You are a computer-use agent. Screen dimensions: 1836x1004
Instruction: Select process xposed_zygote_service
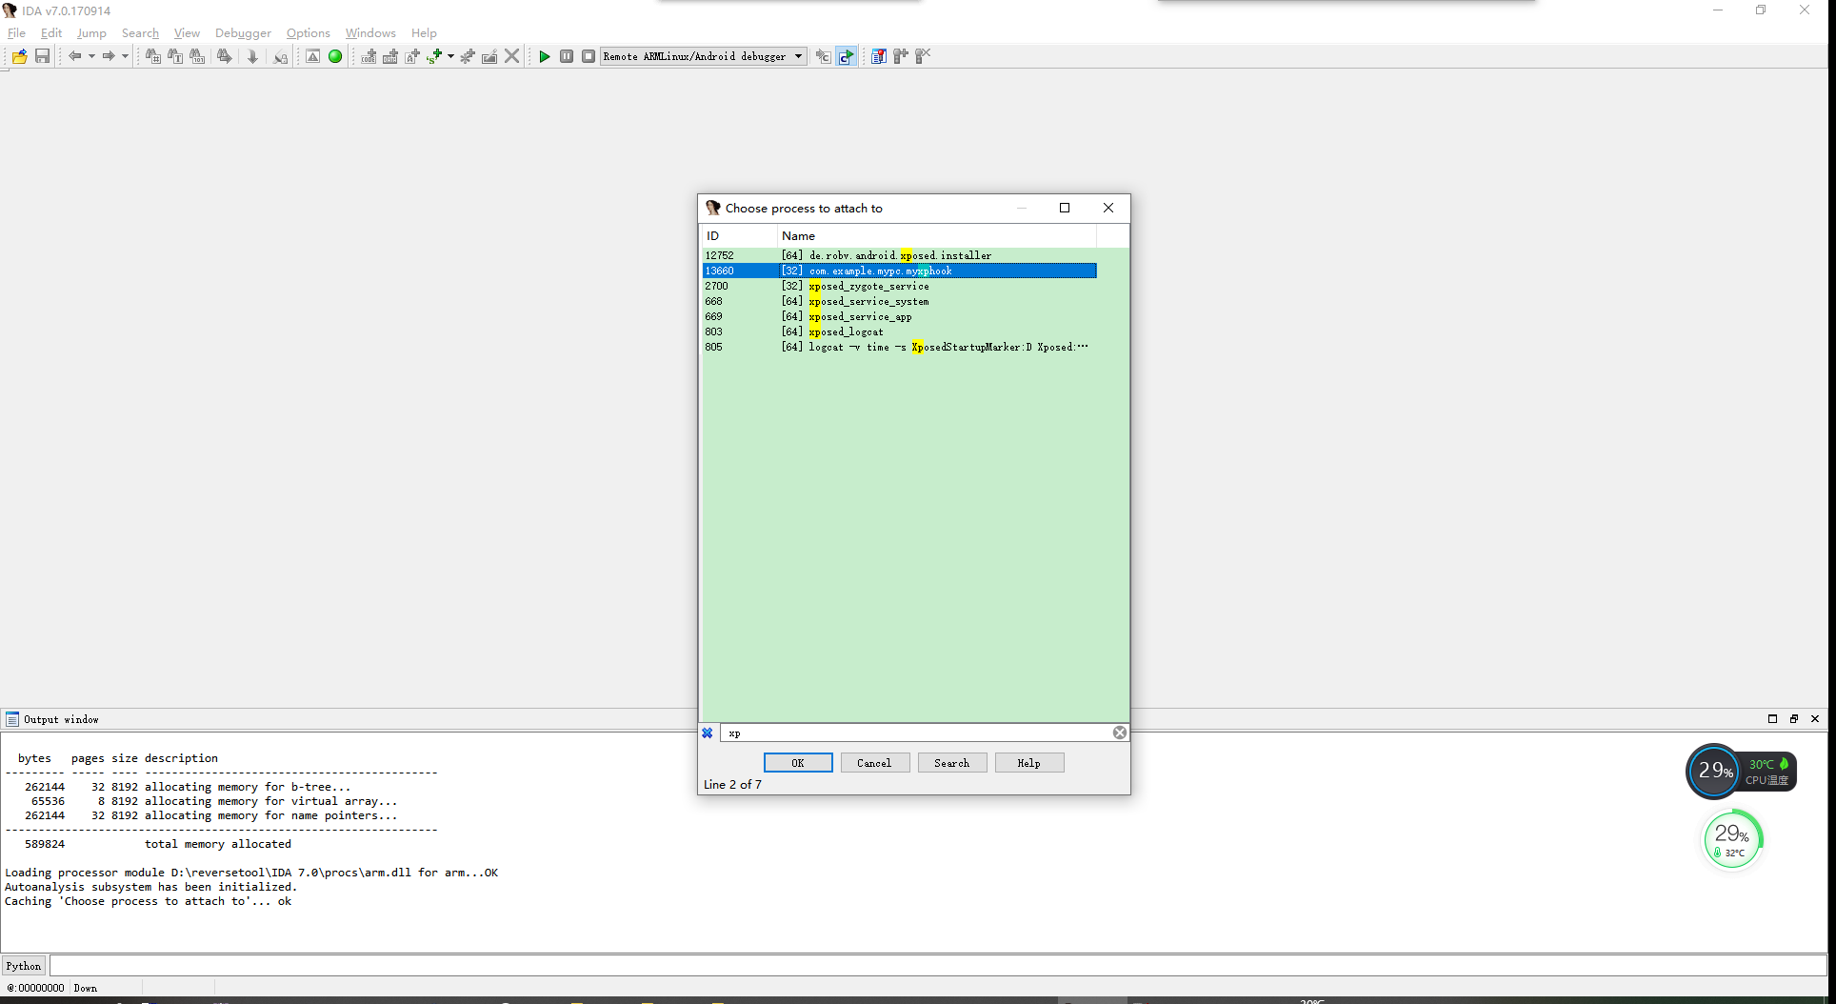tap(900, 286)
